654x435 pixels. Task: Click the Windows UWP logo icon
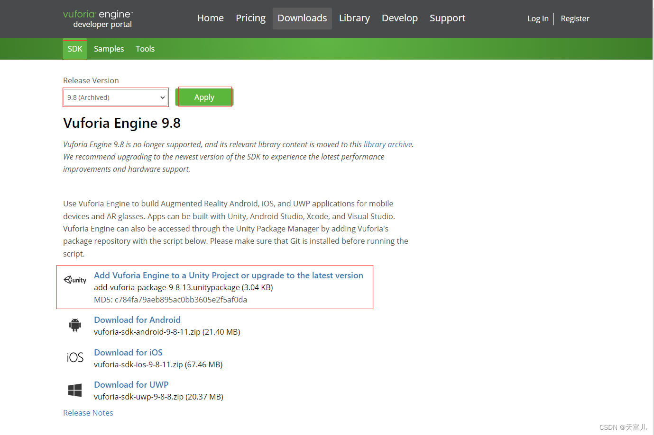(75, 390)
